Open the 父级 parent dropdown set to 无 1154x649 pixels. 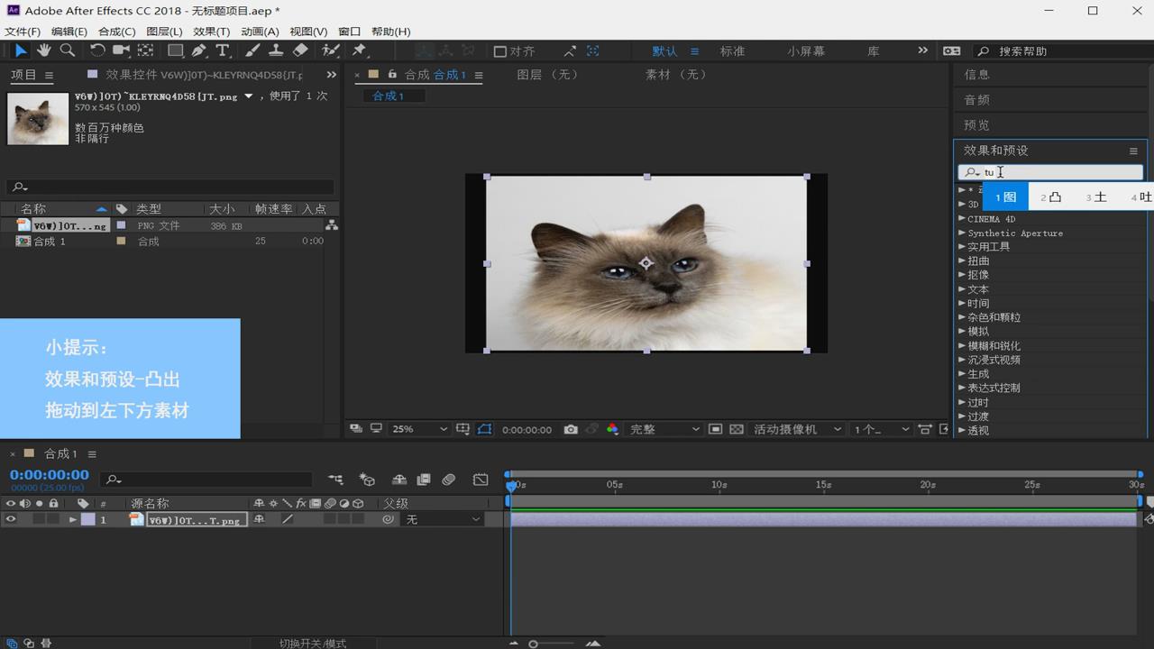pos(443,519)
